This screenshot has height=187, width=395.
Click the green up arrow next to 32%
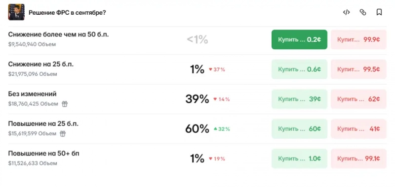click(x=215, y=129)
